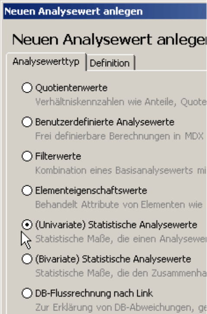The height and width of the screenshot is (314, 207).
Task: Choose the DB-Flussrechnung nach Link radio button
Action: (27, 293)
